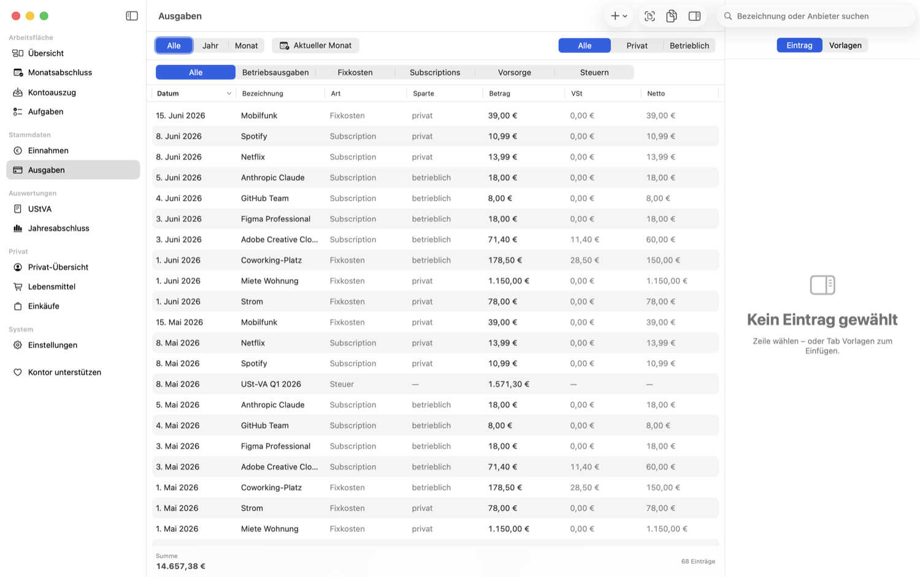Click the Bezeichnung column header
This screenshot has height=577, width=920.
pyautogui.click(x=280, y=94)
